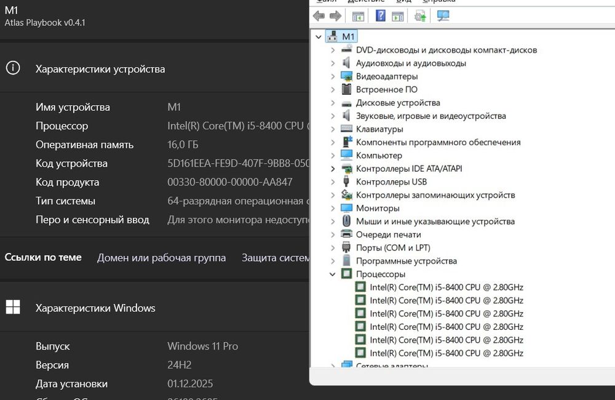Viewport: 615px width, 400px height.
Task: Click the audio inputs and outputs speaker icon
Action: (x=346, y=63)
